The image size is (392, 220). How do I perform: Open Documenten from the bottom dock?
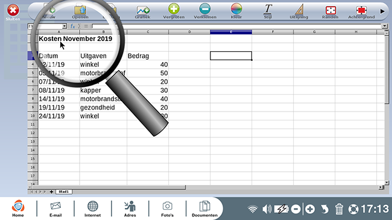(x=205, y=209)
